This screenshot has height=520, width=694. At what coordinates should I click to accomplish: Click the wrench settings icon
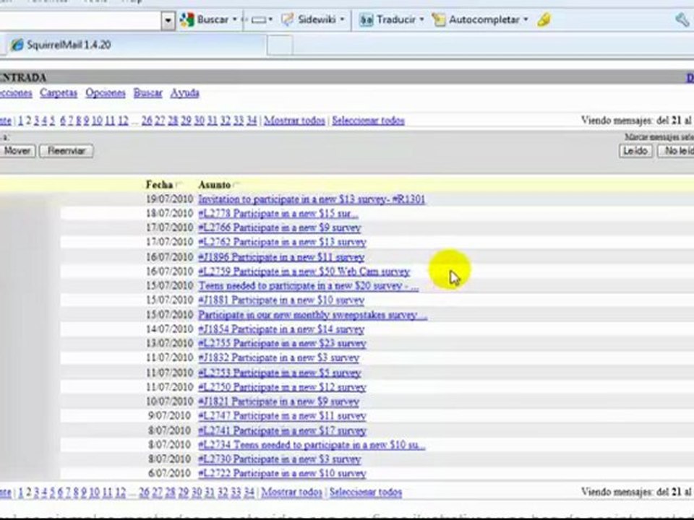(682, 20)
